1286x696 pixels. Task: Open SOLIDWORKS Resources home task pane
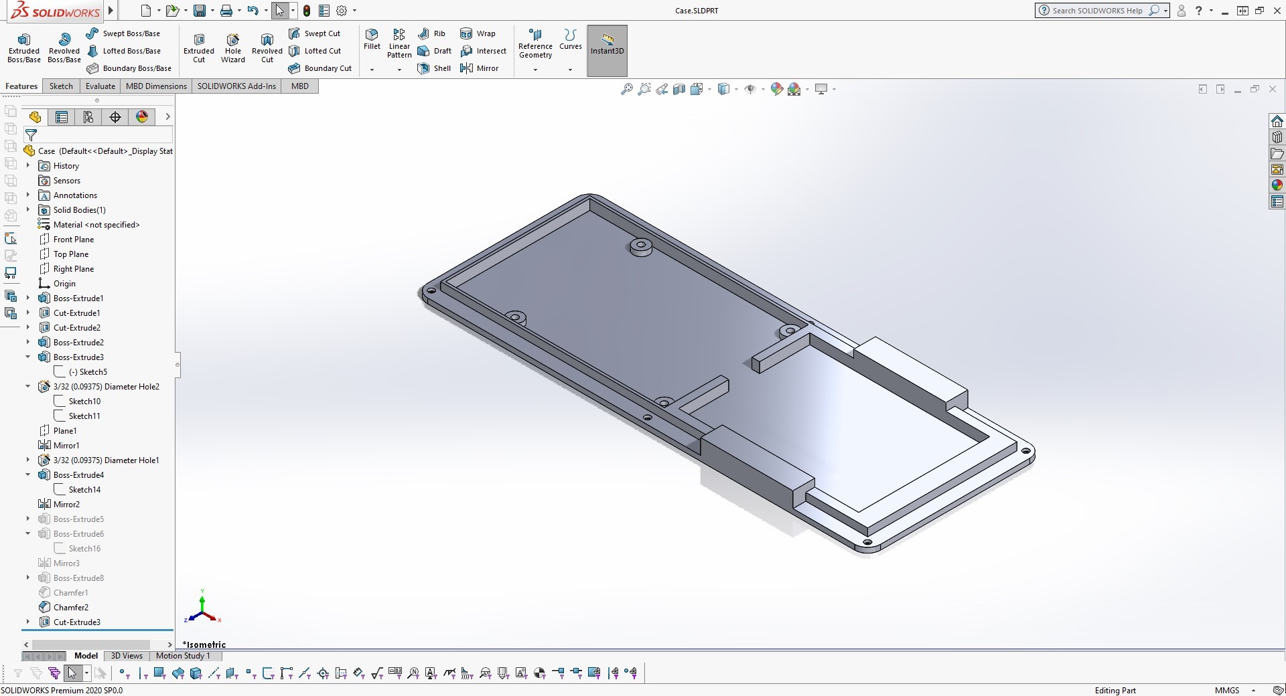pos(1277,121)
